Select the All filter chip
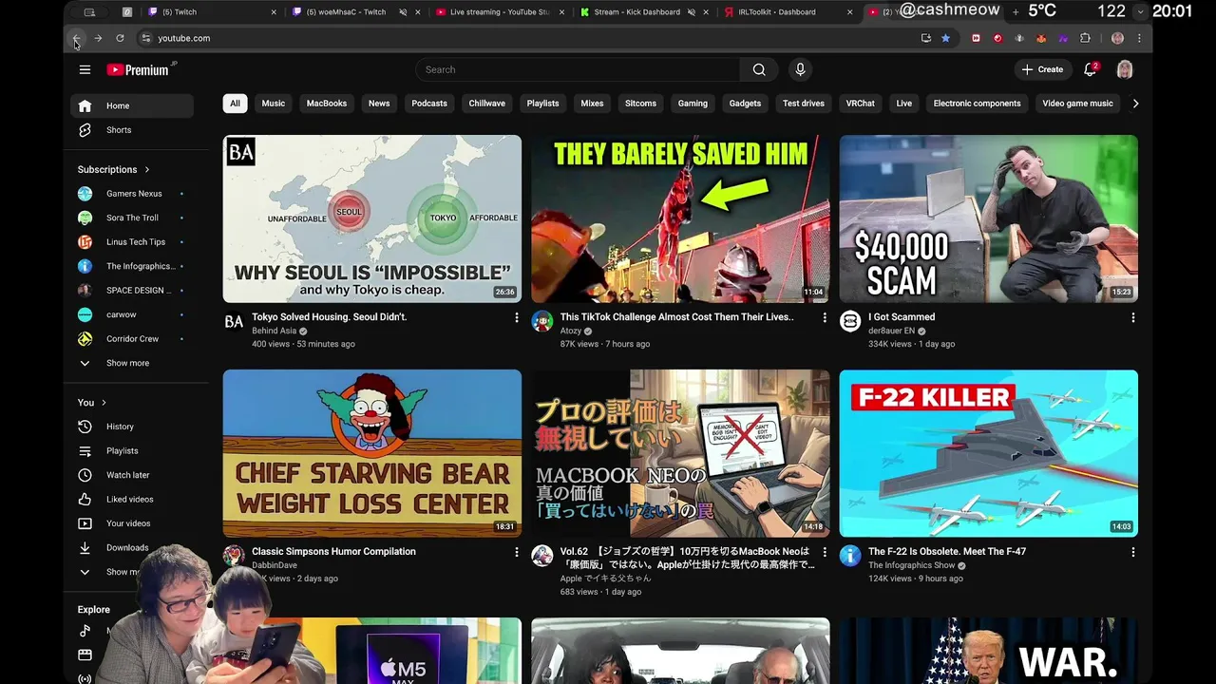The width and height of the screenshot is (1216, 684). (x=235, y=104)
